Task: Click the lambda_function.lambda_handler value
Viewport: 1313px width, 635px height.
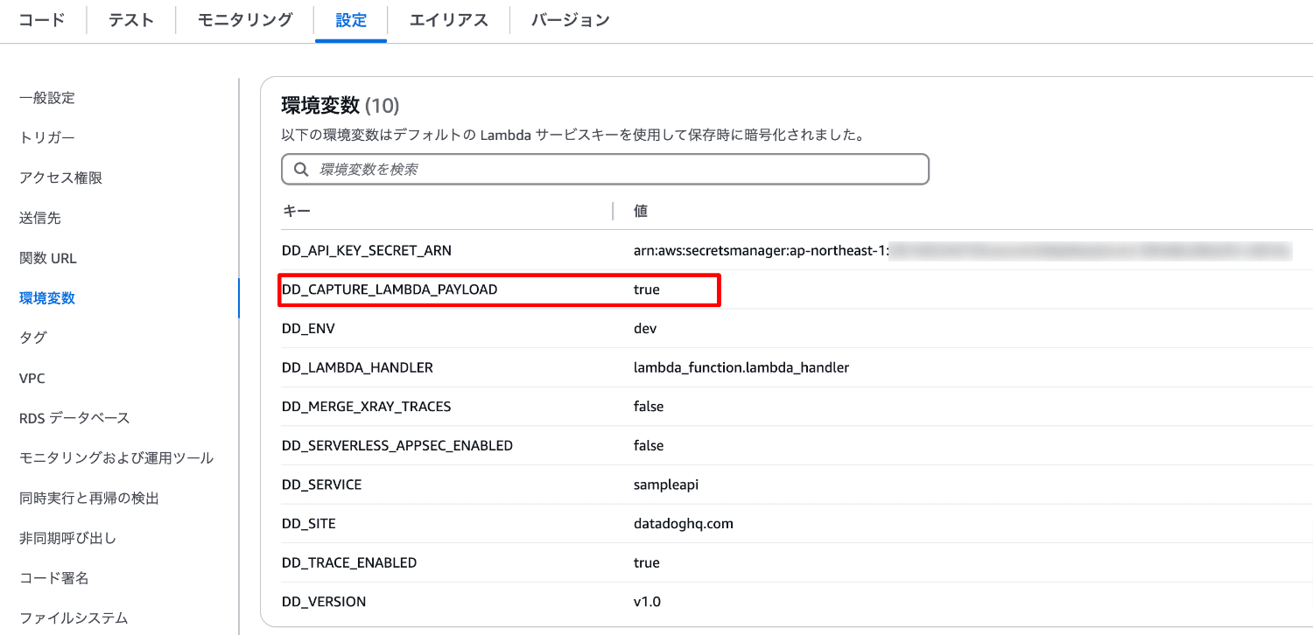Action: 741,367
